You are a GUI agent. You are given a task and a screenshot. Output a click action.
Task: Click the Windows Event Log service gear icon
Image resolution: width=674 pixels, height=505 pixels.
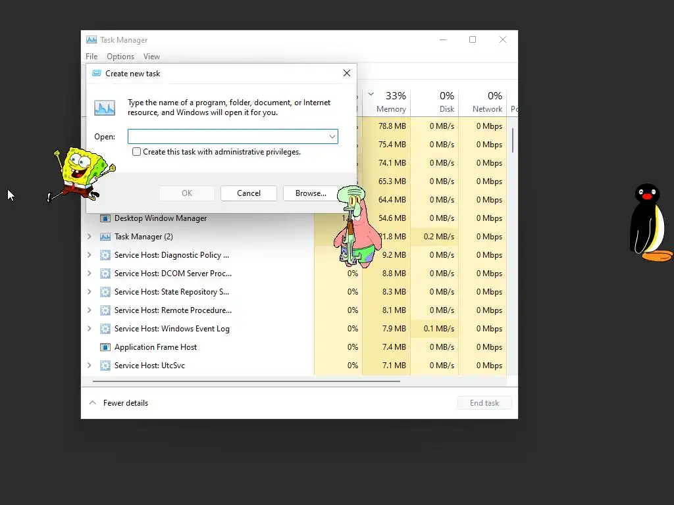[x=105, y=329]
